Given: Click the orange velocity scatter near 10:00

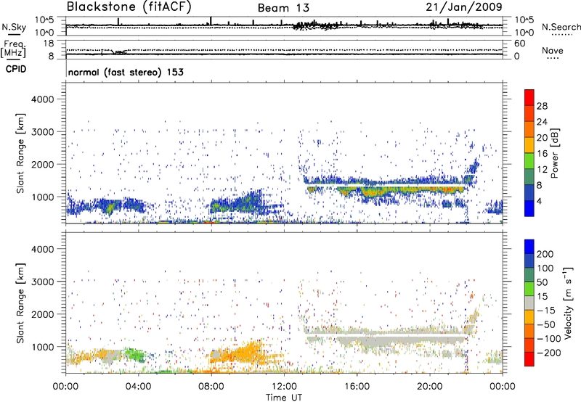Looking at the screenshot, I should tap(246, 353).
